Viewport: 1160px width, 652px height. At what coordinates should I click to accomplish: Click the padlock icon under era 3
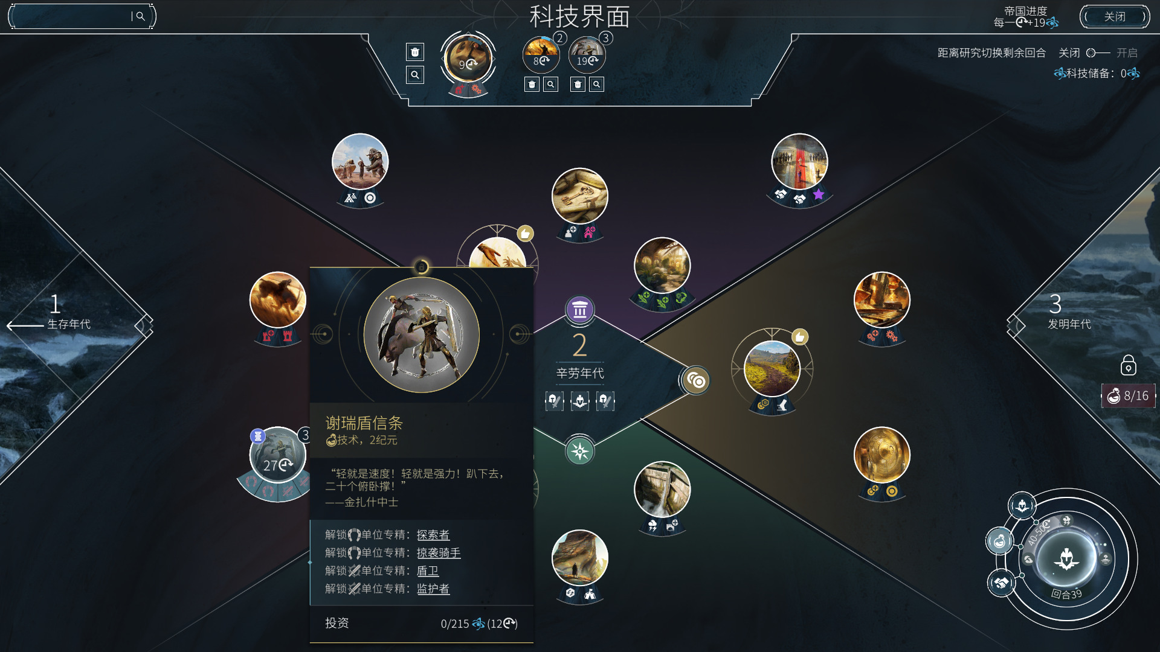click(x=1128, y=365)
